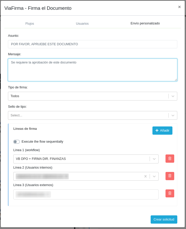Switch to the Usuarios tab
Screen dimensions: 186x229
click(x=82, y=24)
